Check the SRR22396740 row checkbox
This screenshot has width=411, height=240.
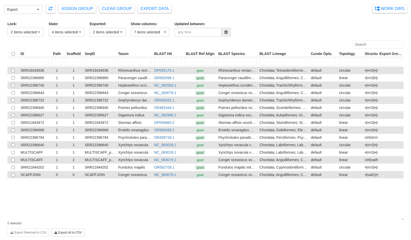click(13, 85)
